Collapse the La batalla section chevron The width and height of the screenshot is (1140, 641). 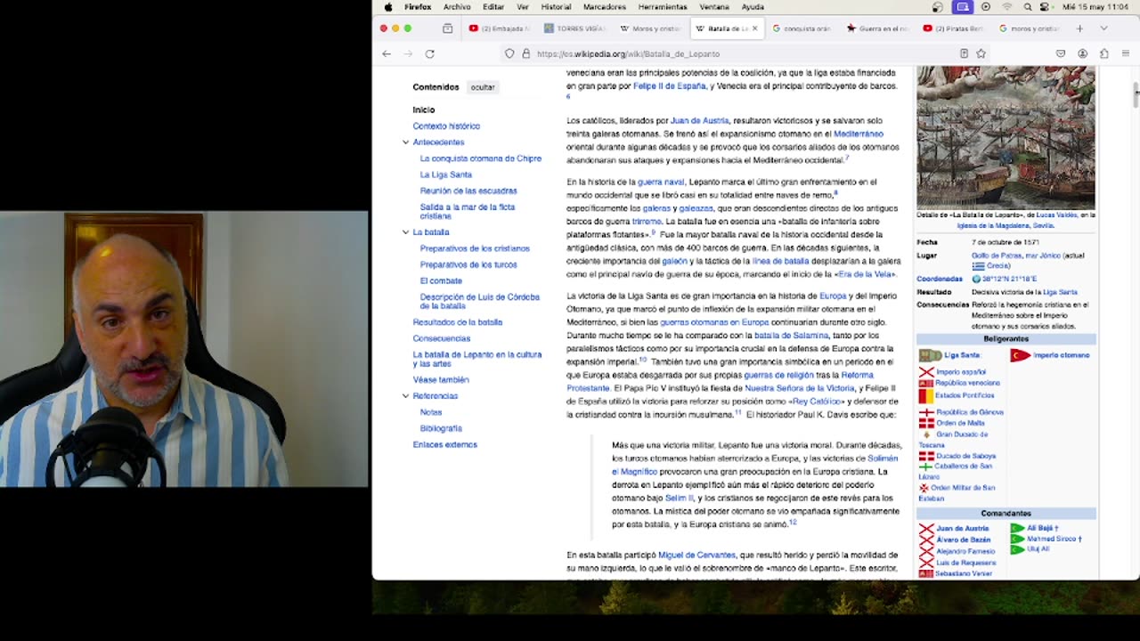tap(405, 232)
